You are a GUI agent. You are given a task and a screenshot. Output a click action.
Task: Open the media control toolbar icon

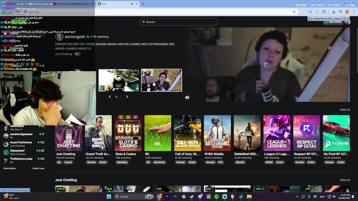click(x=341, y=12)
